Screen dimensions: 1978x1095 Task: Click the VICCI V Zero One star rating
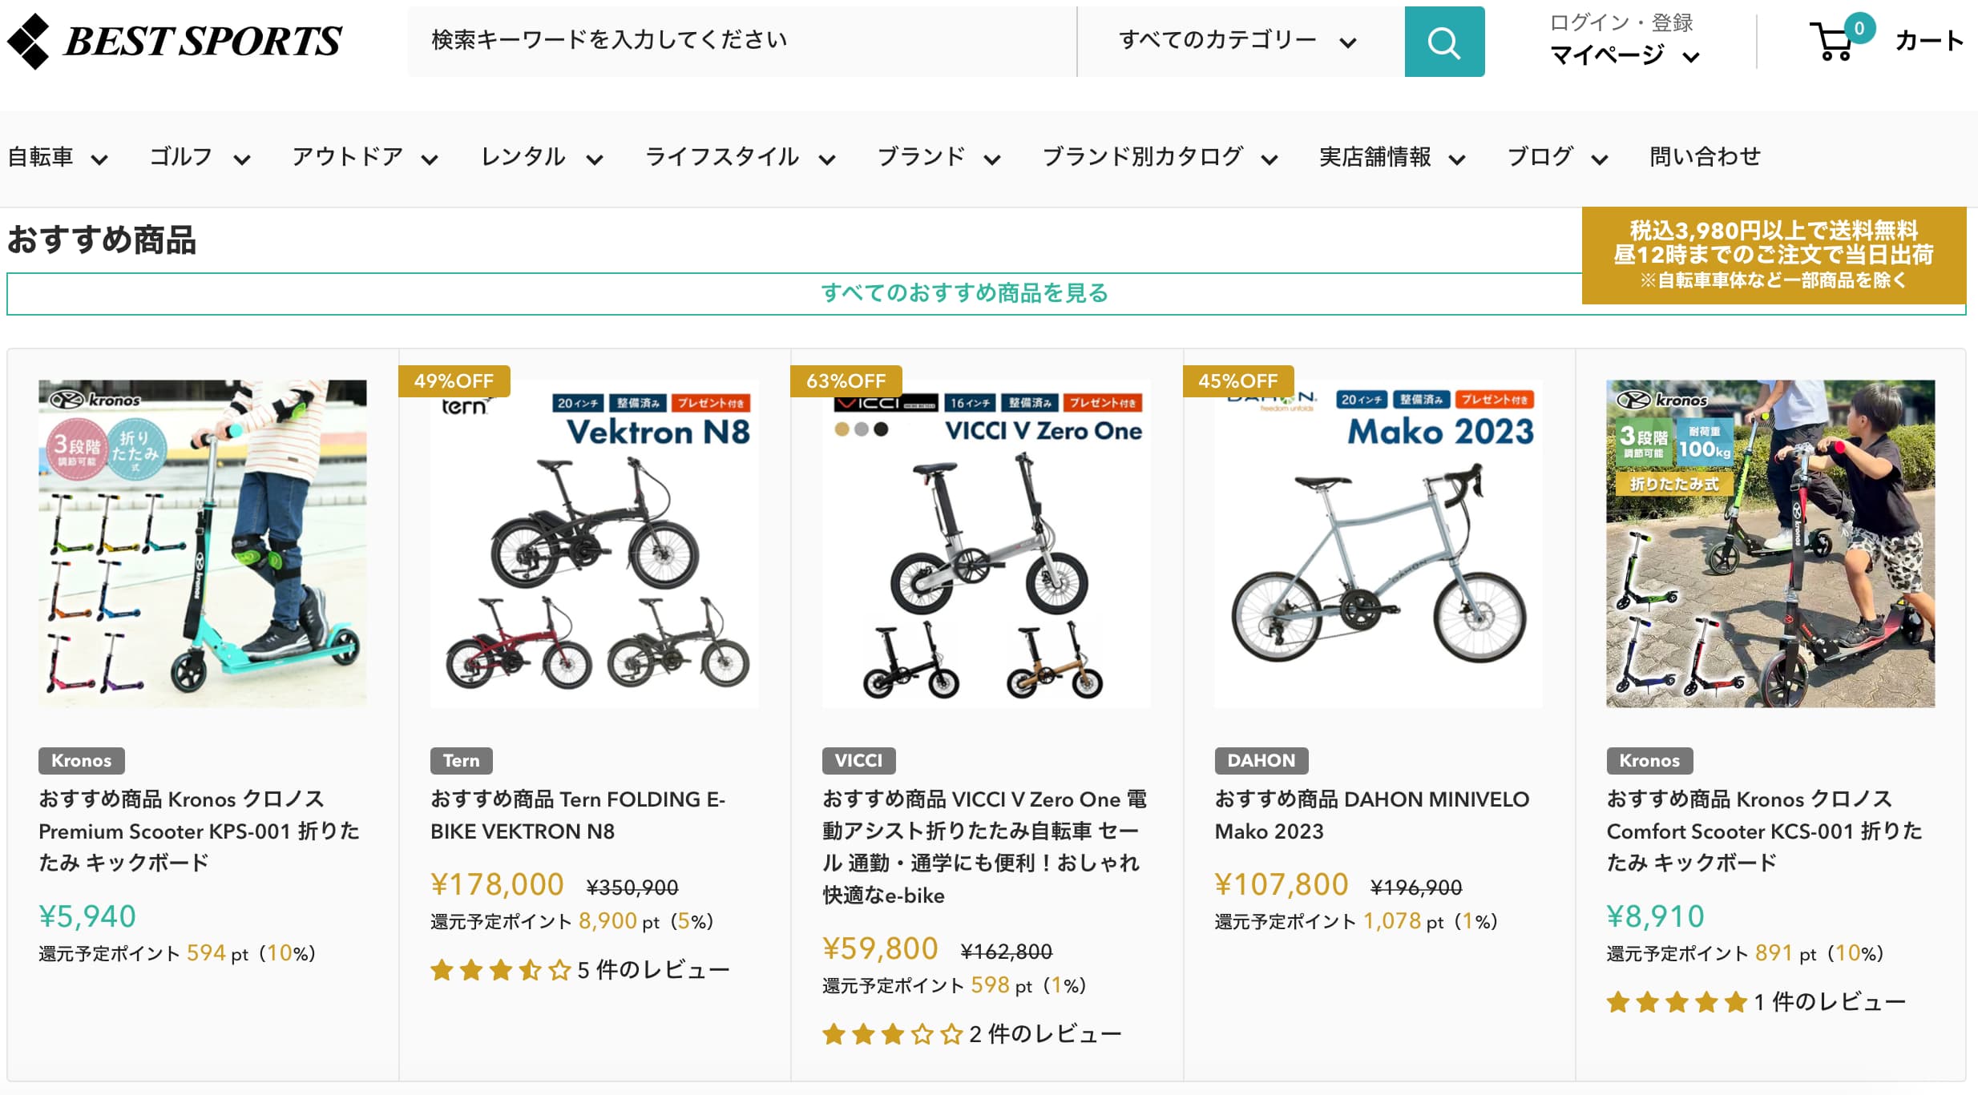(x=892, y=1035)
